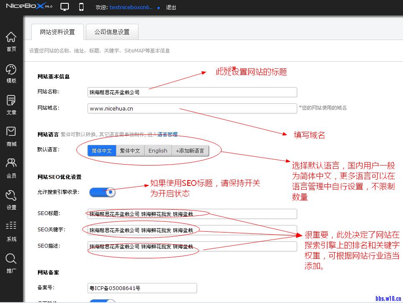This screenshot has height=303, width=403.
Task: Click the 网站名称 input field
Action: 192,92
